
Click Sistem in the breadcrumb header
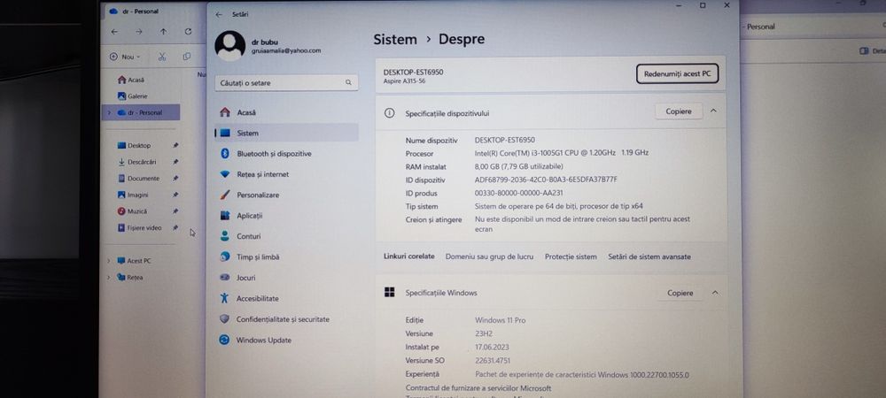click(x=395, y=40)
